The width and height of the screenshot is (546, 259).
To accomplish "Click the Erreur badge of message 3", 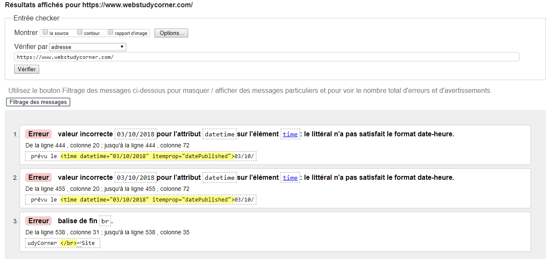I will pos(38,221).
